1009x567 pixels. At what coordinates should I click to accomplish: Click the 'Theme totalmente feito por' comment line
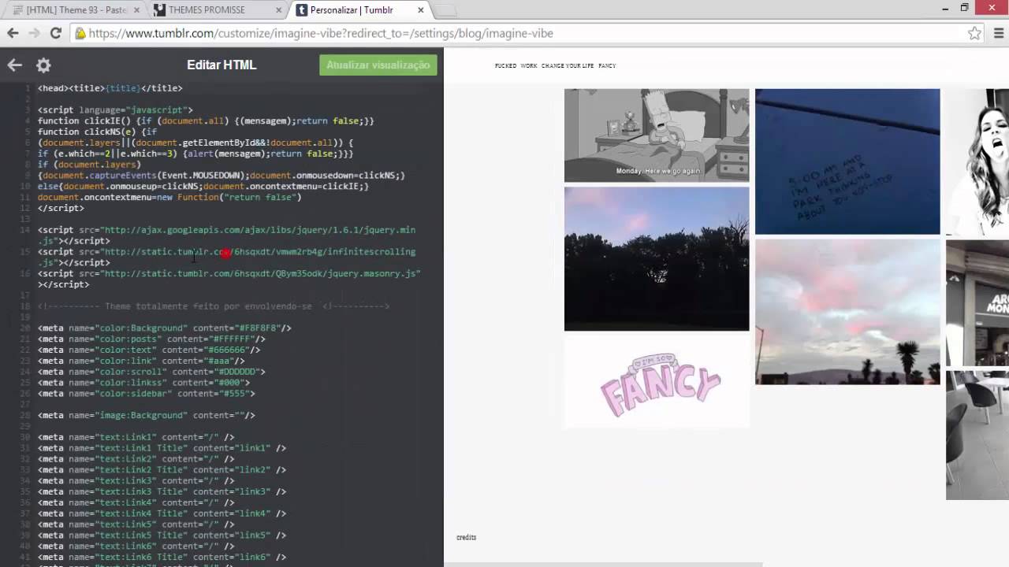pyautogui.click(x=213, y=306)
